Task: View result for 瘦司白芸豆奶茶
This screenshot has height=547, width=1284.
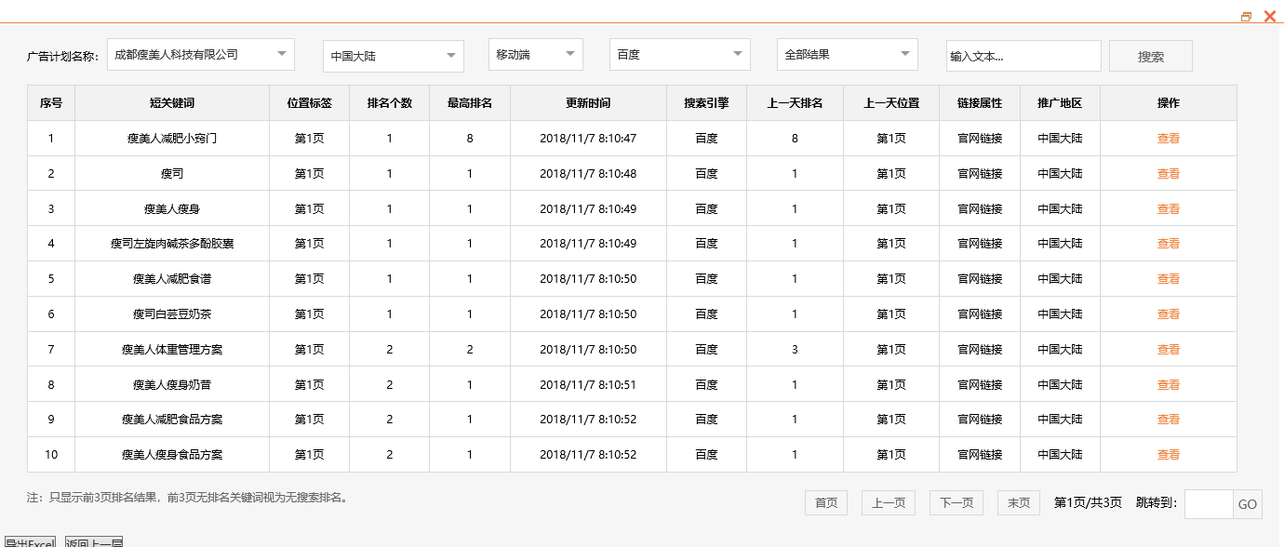Action: (1168, 314)
